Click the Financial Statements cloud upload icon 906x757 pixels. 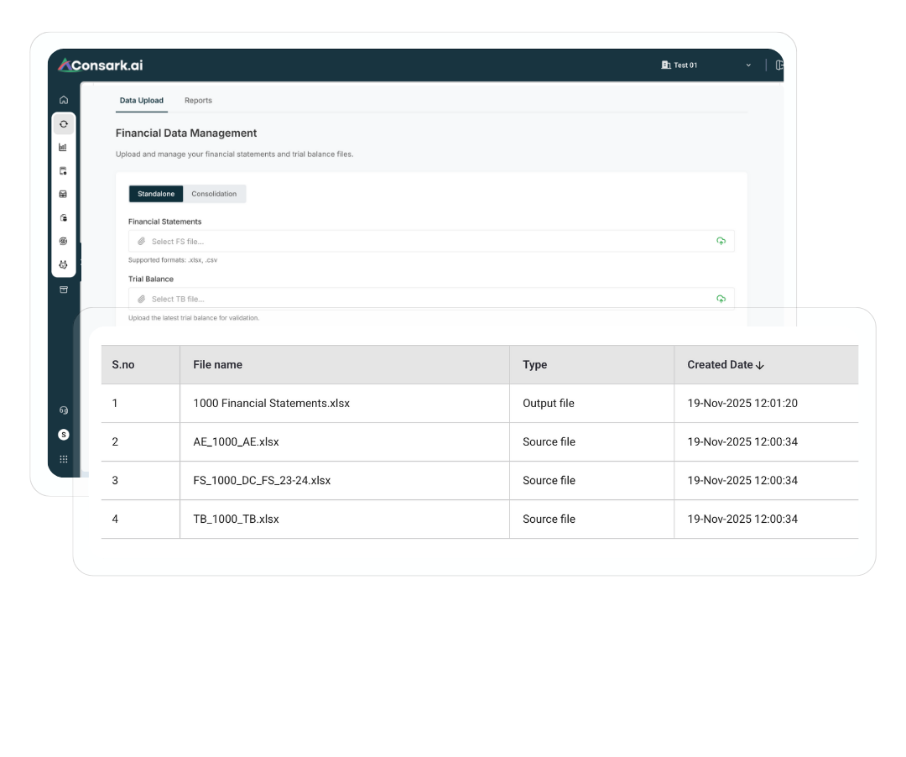coord(721,242)
